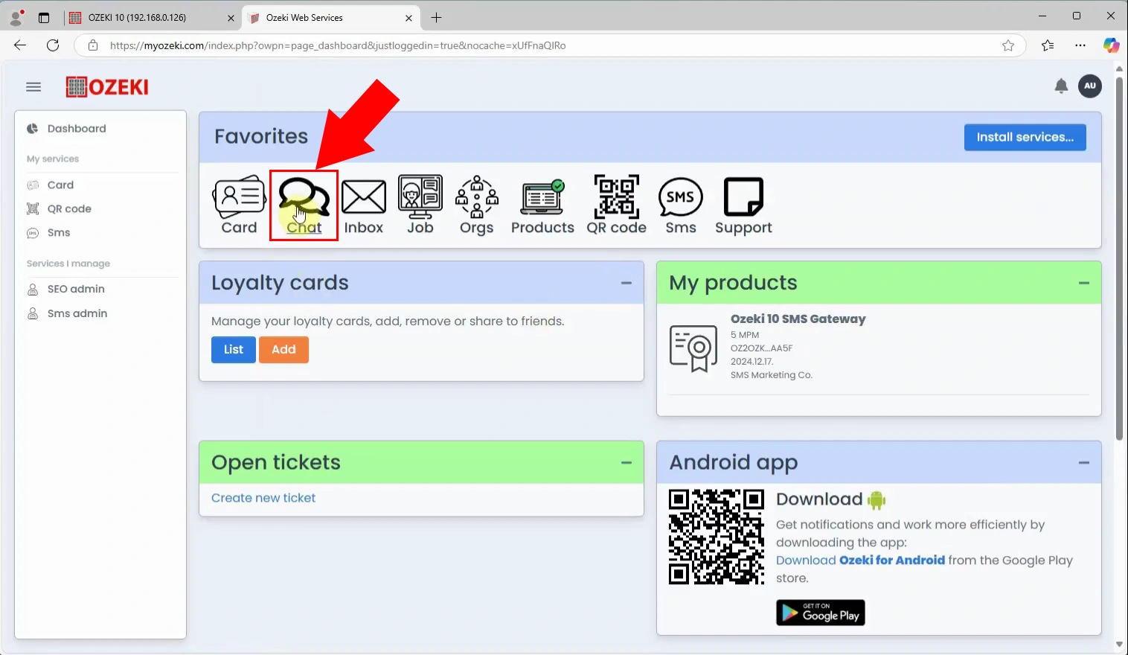Screen dimensions: 1128x655
Task: Click the 2024.12.17. date text
Action: pos(752,362)
